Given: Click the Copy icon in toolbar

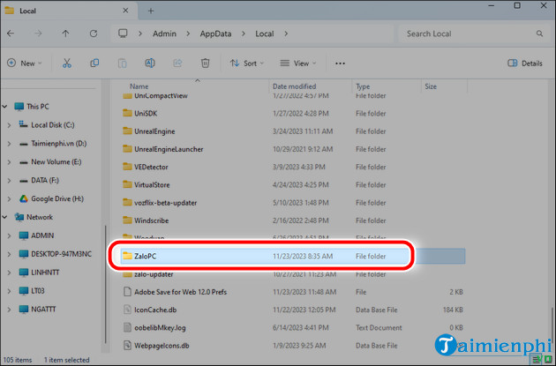Looking at the screenshot, I should 94,63.
